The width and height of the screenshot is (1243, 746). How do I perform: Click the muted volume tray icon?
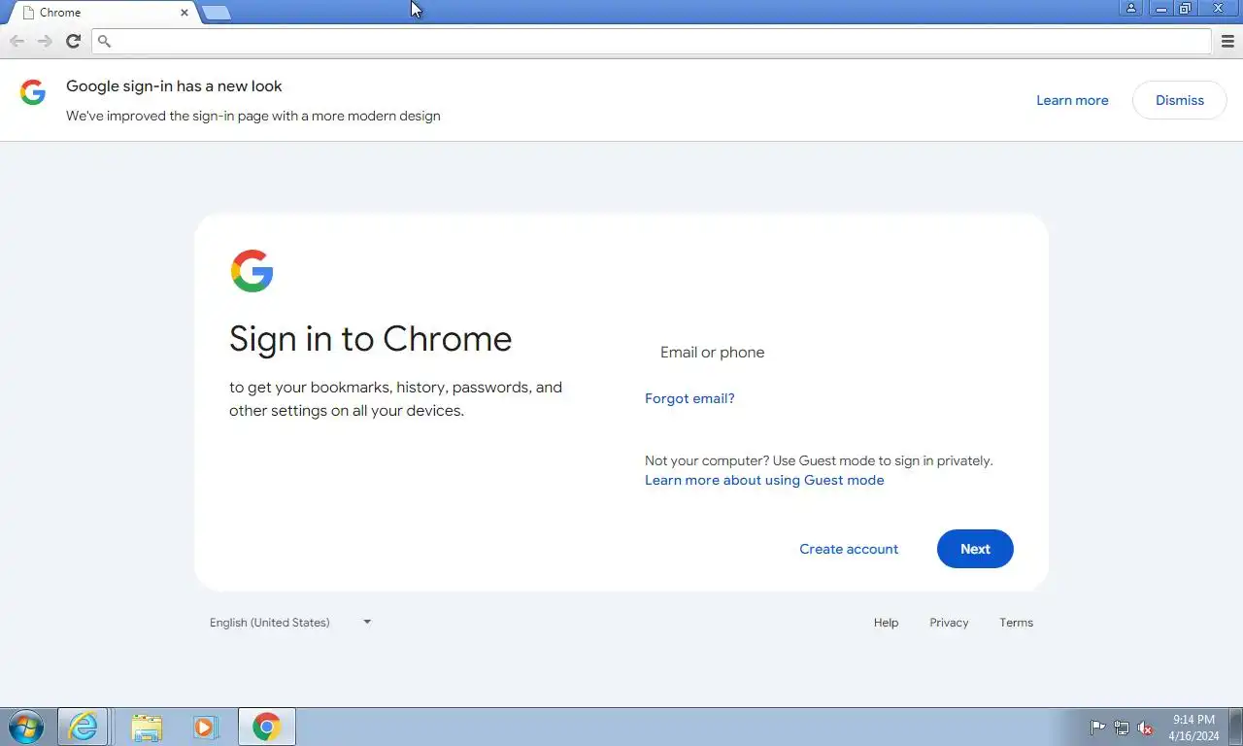[1145, 728]
